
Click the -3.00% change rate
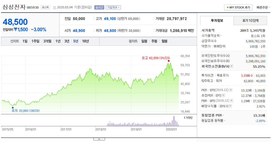(39, 30)
